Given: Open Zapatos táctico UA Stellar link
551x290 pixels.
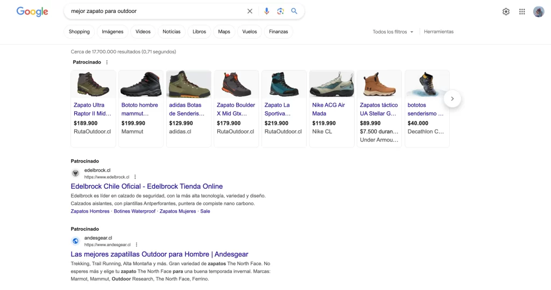Looking at the screenshot, I should [379, 109].
